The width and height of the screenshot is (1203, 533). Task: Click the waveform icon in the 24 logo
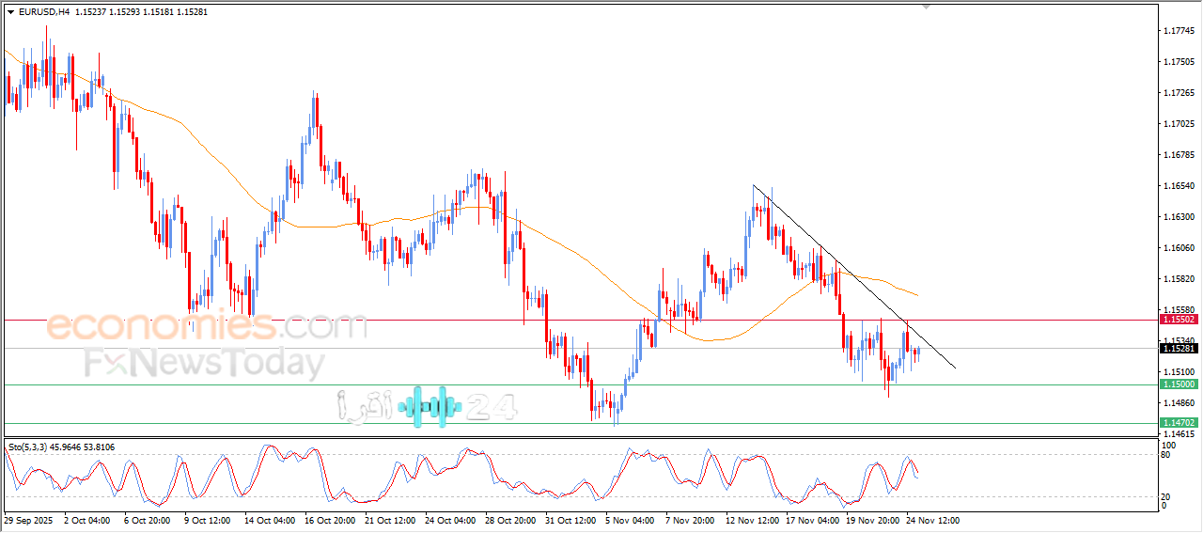[430, 406]
